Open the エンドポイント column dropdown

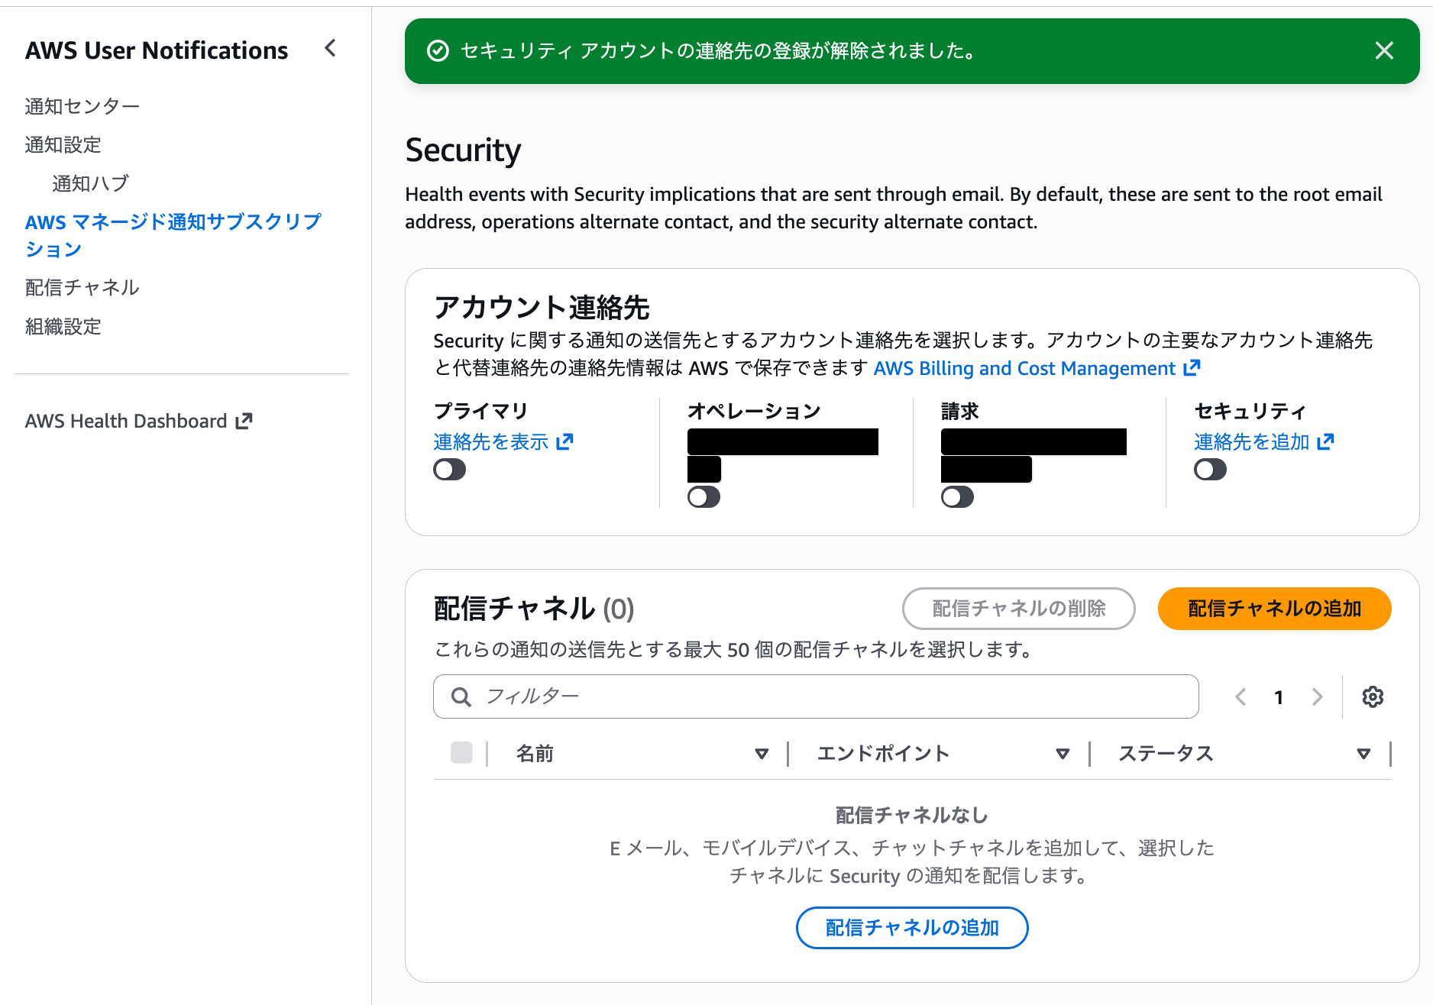[1062, 753]
